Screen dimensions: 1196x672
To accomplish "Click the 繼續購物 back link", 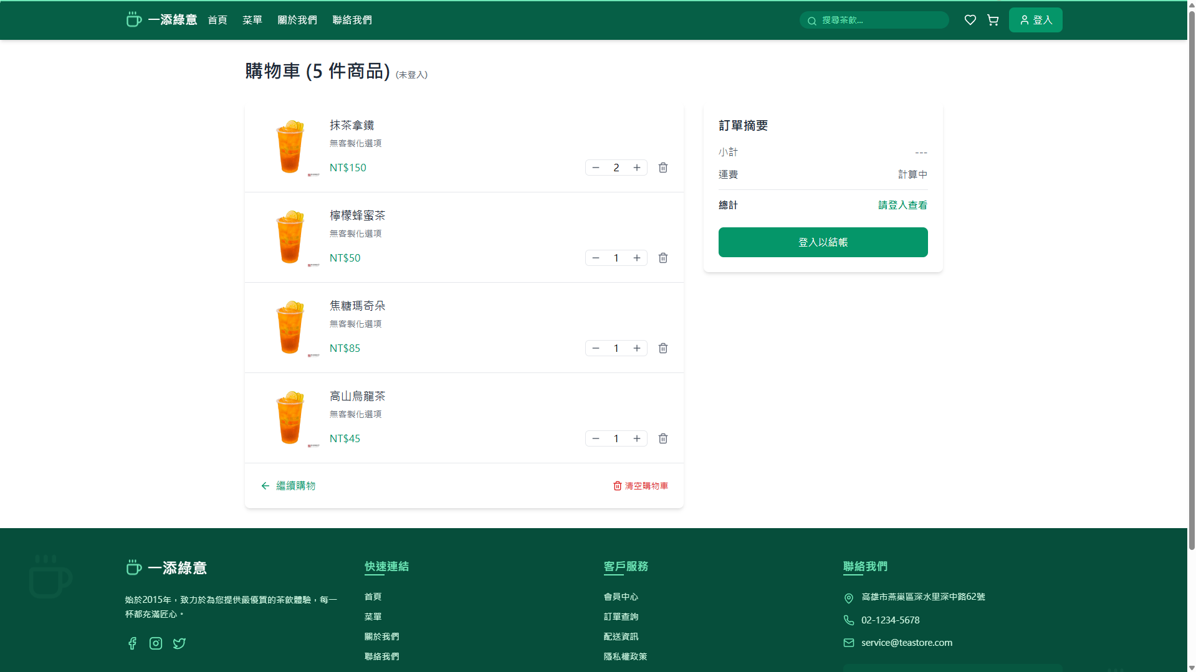I will click(x=289, y=486).
